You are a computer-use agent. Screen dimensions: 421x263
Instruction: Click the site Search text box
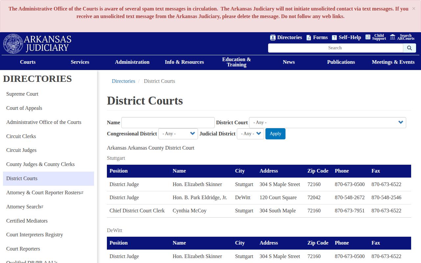[335, 48]
